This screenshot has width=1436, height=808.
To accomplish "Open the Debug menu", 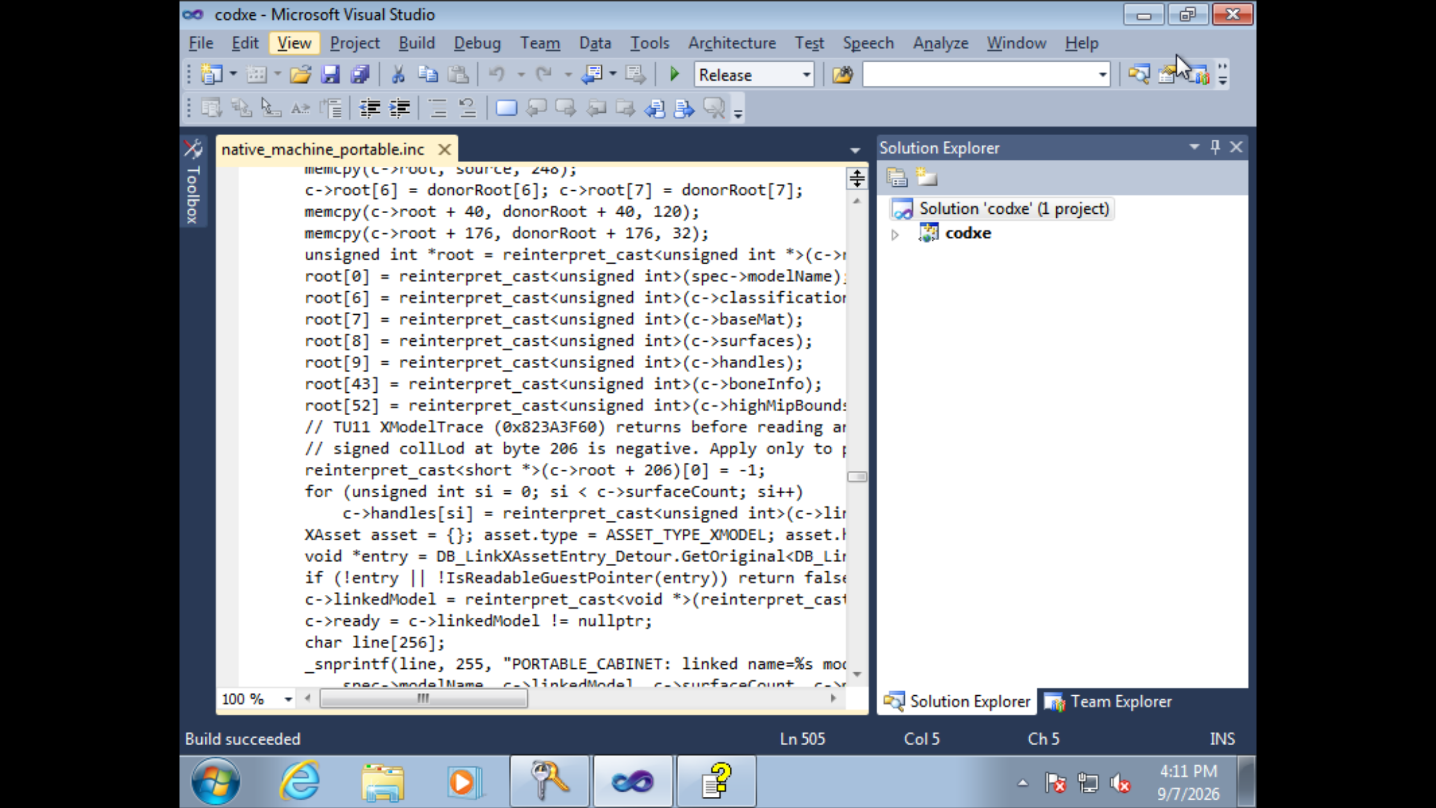I will pos(477,43).
